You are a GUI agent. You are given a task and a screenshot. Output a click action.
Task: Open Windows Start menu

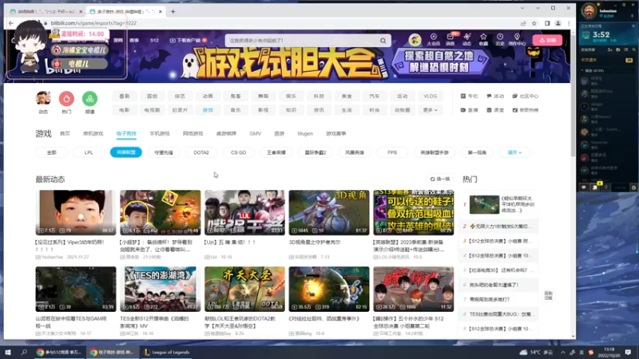8,353
